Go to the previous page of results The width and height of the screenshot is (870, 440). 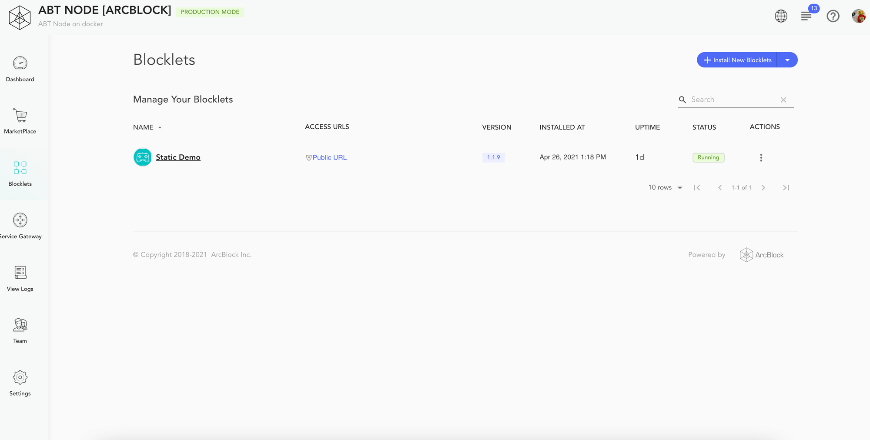[x=720, y=187]
